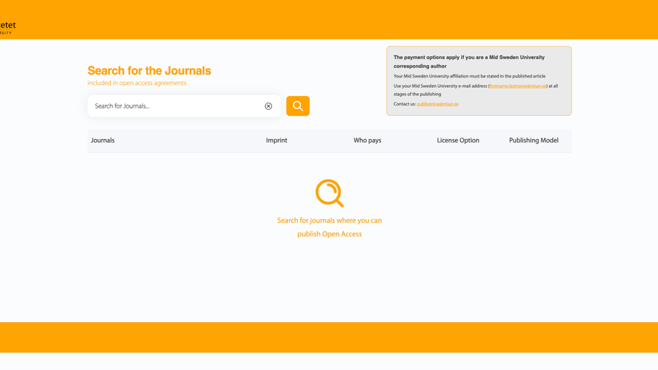Viewport: 658px width, 370px height.
Task: Click the publish Open Access prompt text
Action: pos(330,234)
